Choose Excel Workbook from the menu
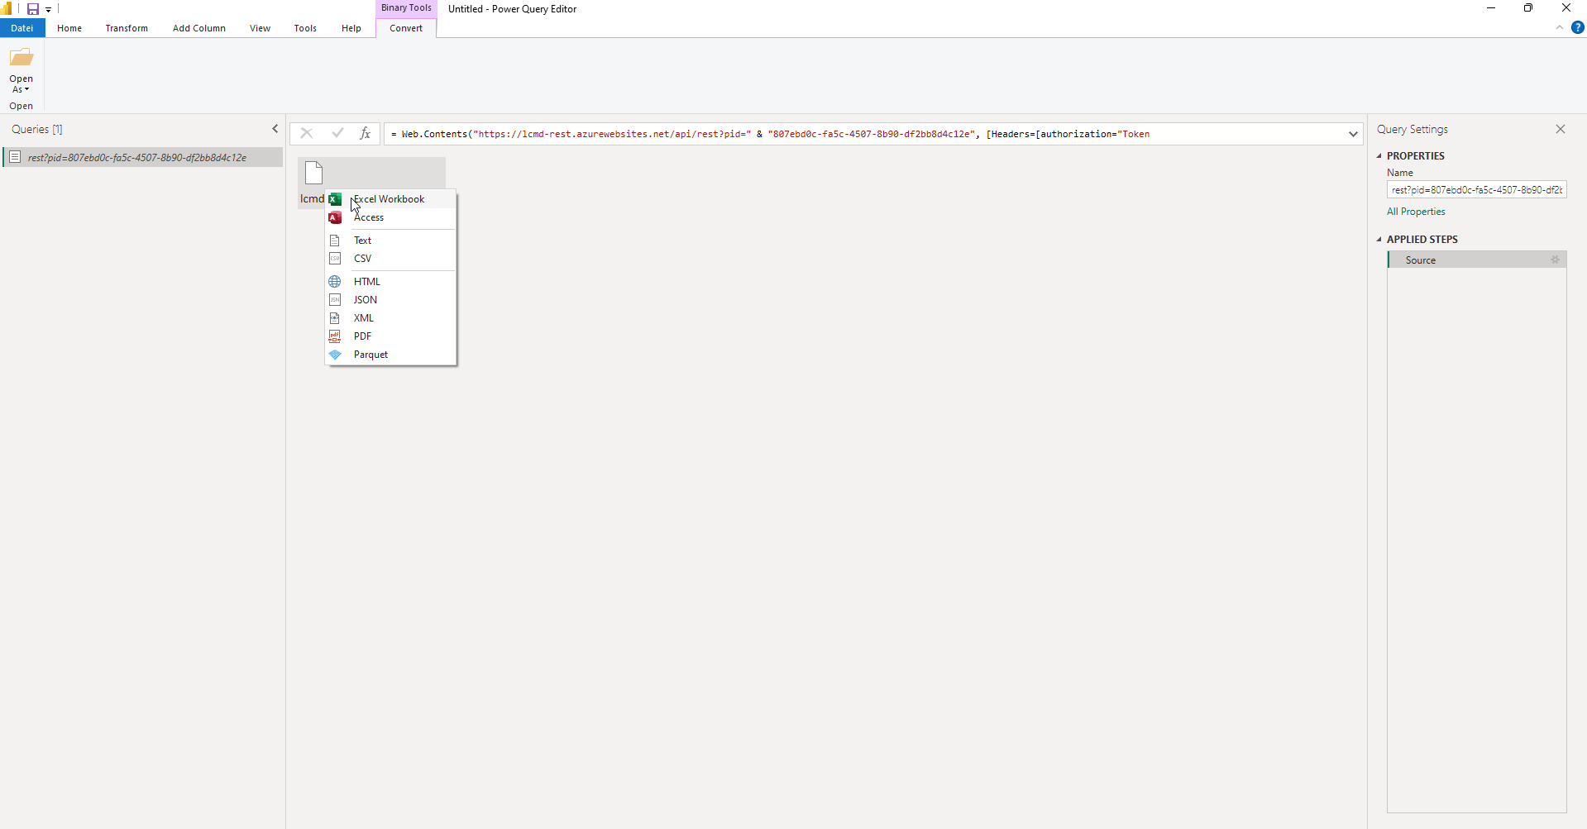This screenshot has width=1587, height=829. pyautogui.click(x=389, y=199)
